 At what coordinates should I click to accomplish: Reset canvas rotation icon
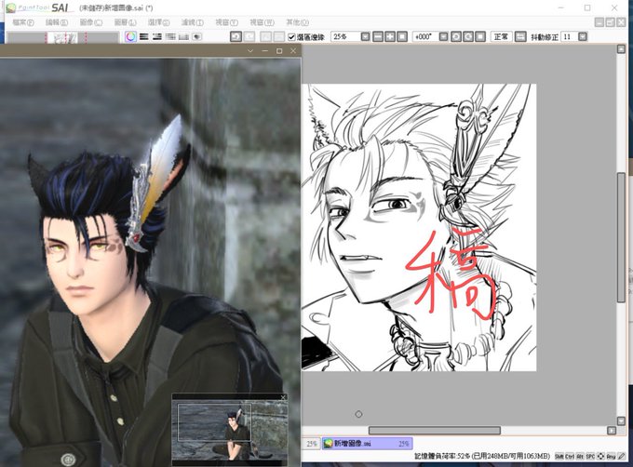pyautogui.click(x=480, y=36)
